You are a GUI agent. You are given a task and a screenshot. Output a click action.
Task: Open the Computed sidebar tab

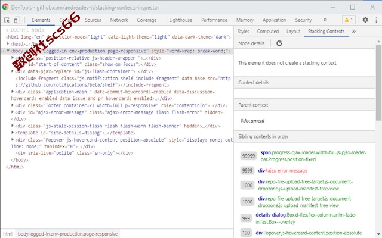pyautogui.click(x=268, y=32)
